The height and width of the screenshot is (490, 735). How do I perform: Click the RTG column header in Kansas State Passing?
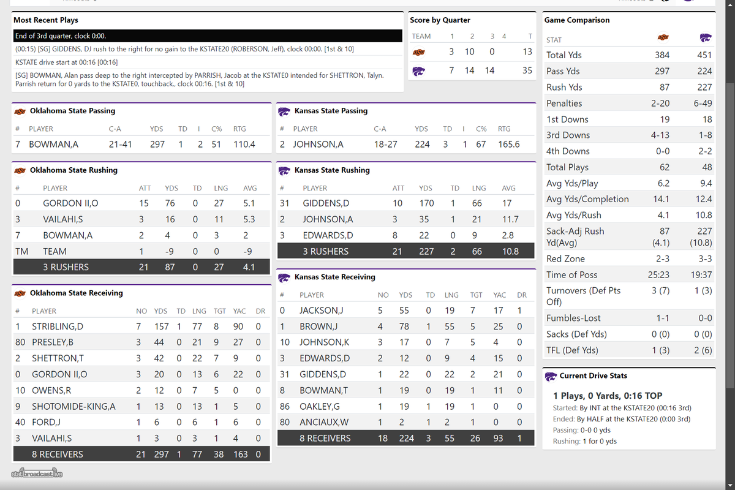coord(504,129)
